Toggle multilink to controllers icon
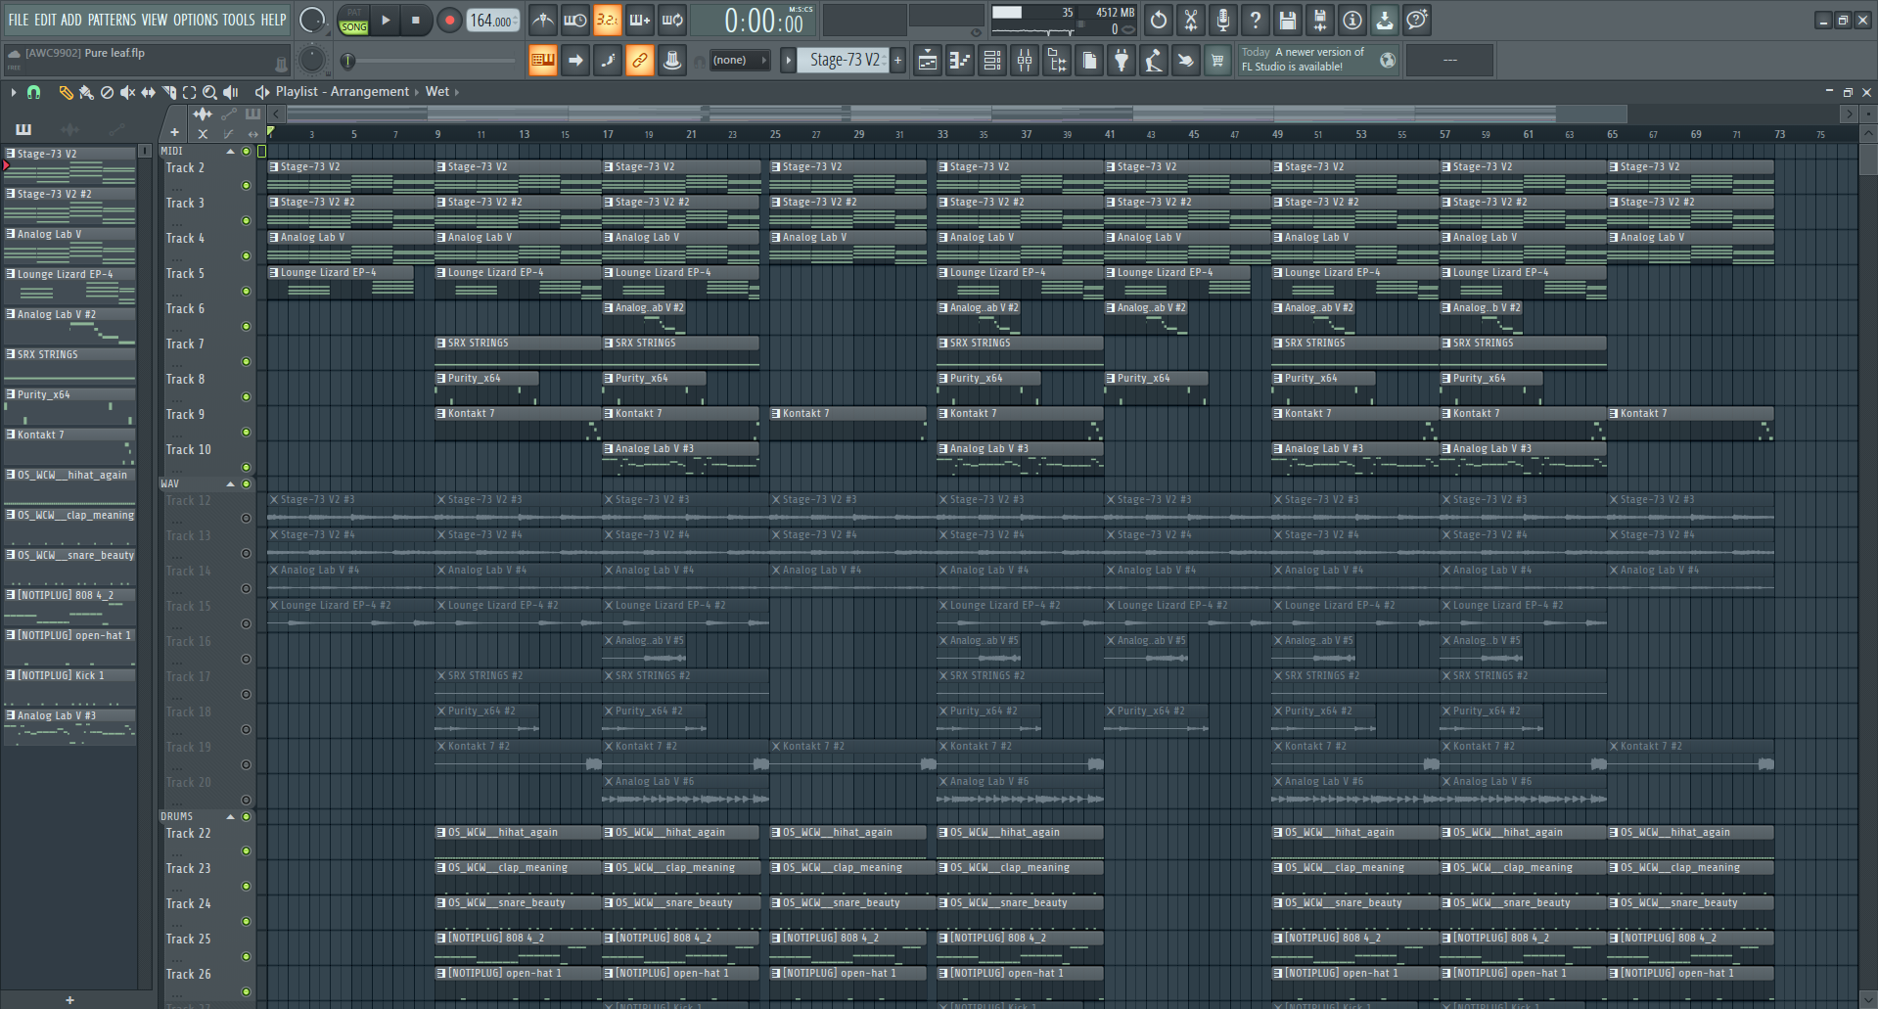The image size is (1878, 1009). 640,61
